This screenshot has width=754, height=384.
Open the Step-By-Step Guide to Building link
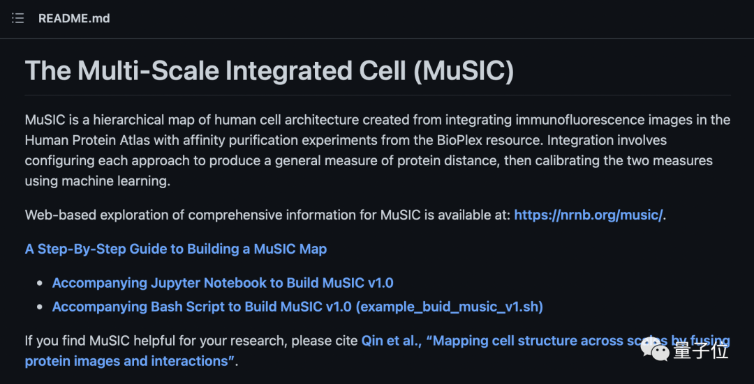point(176,249)
